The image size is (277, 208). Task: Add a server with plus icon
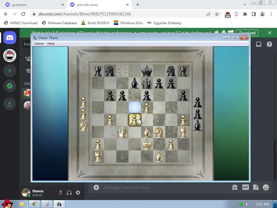pyautogui.click(x=10, y=71)
